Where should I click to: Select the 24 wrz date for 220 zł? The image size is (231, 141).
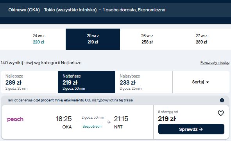38,39
